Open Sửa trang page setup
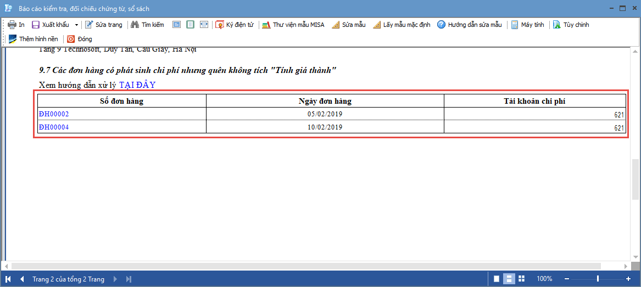 104,25
